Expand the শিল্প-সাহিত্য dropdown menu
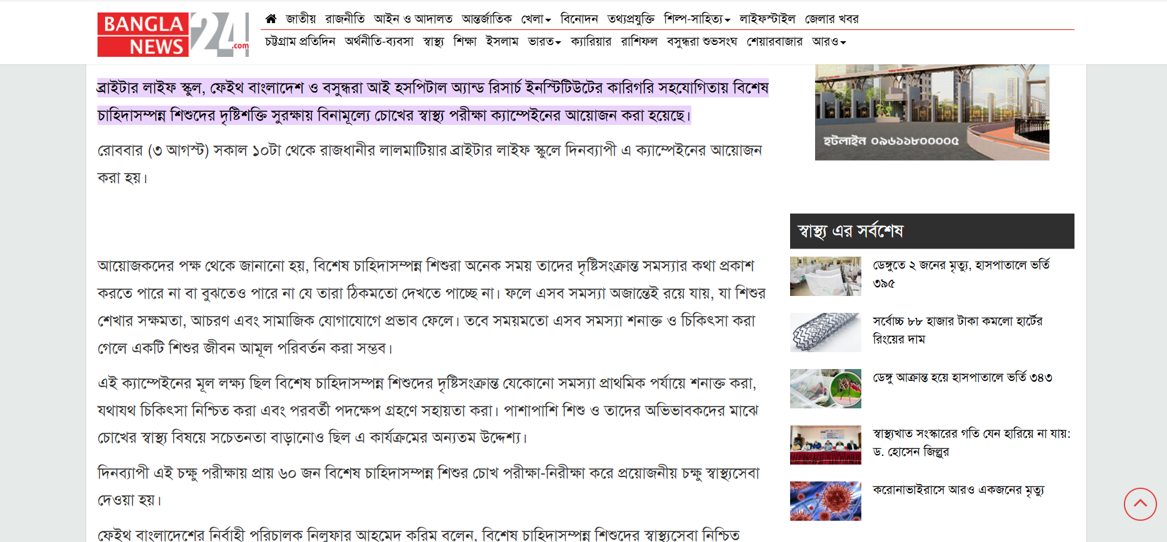1167x542 pixels. coord(696,19)
